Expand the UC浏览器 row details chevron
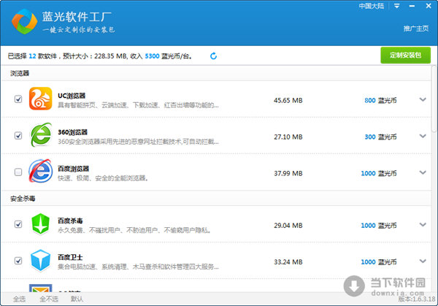 pos(423,99)
